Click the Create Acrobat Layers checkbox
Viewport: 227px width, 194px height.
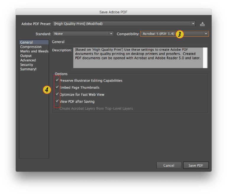tap(57, 109)
